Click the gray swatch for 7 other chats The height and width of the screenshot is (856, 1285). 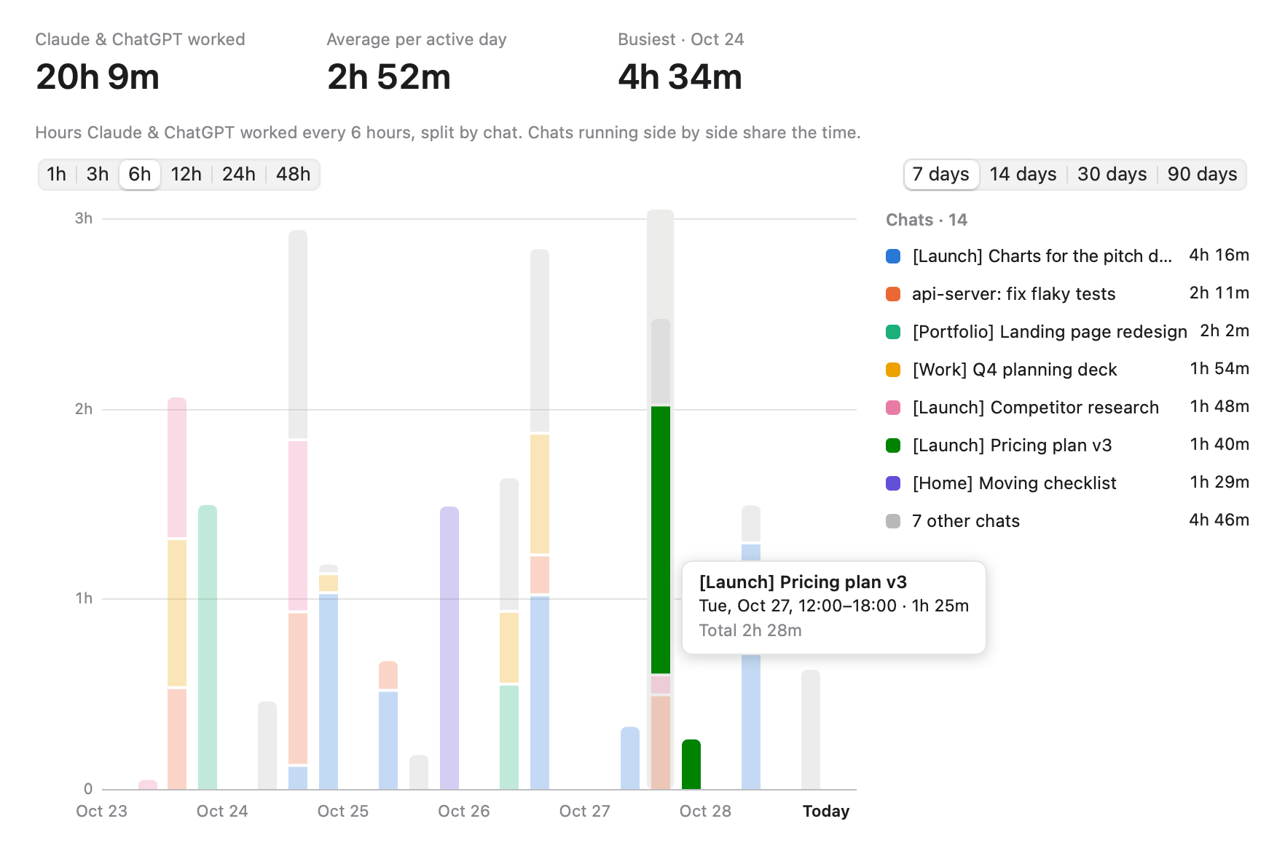click(x=893, y=521)
